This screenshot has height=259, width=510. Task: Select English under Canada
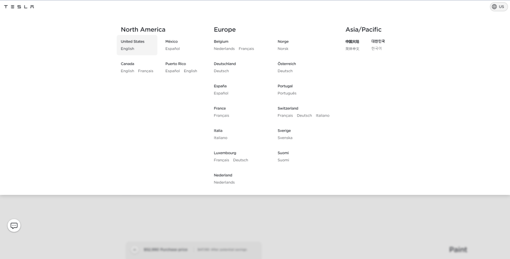[x=127, y=71]
